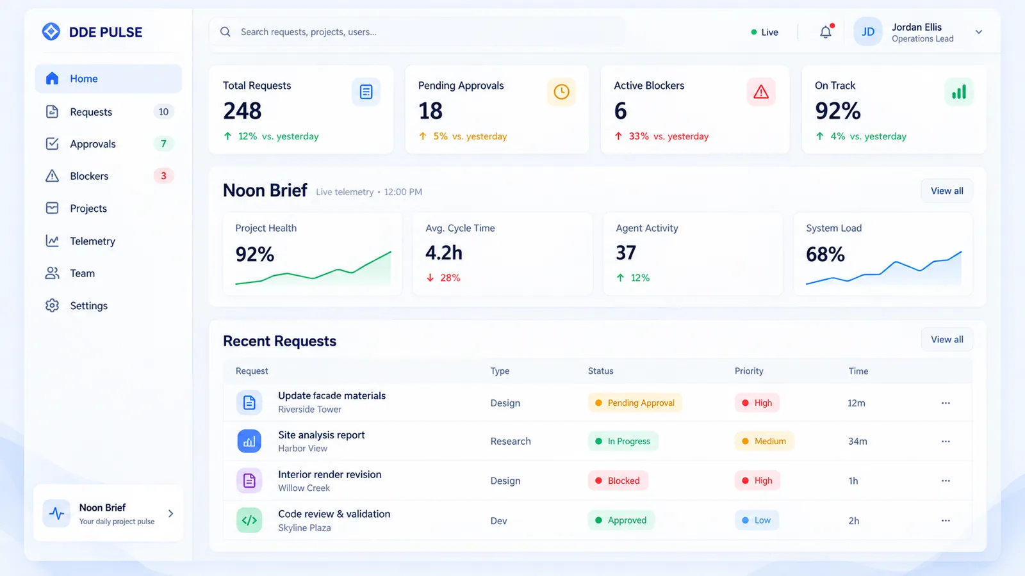Screen dimensions: 1025x576
Task: Click the Blockers triangle icon in sidebar
Action: pos(53,176)
